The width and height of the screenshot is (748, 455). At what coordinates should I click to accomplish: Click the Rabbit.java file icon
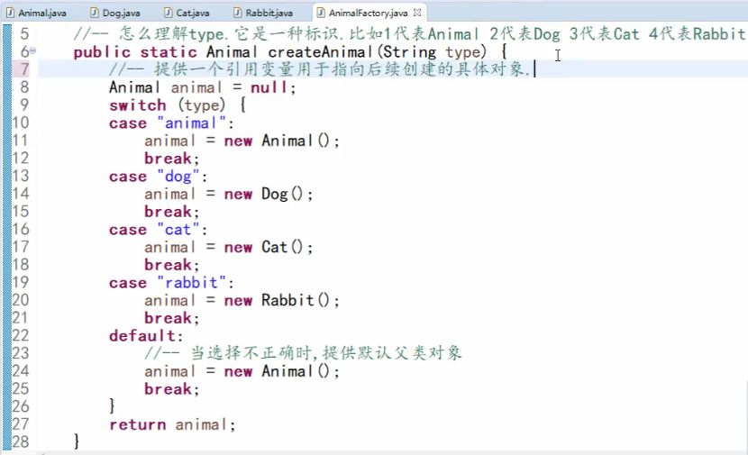(238, 13)
